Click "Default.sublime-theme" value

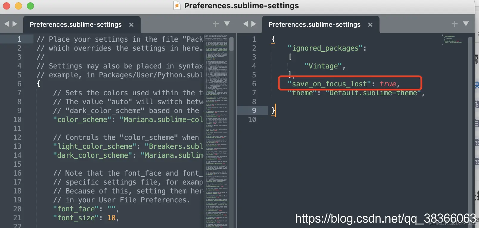coord(373,93)
